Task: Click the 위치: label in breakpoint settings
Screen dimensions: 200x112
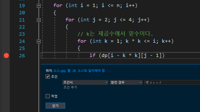Action: click(x=49, y=71)
